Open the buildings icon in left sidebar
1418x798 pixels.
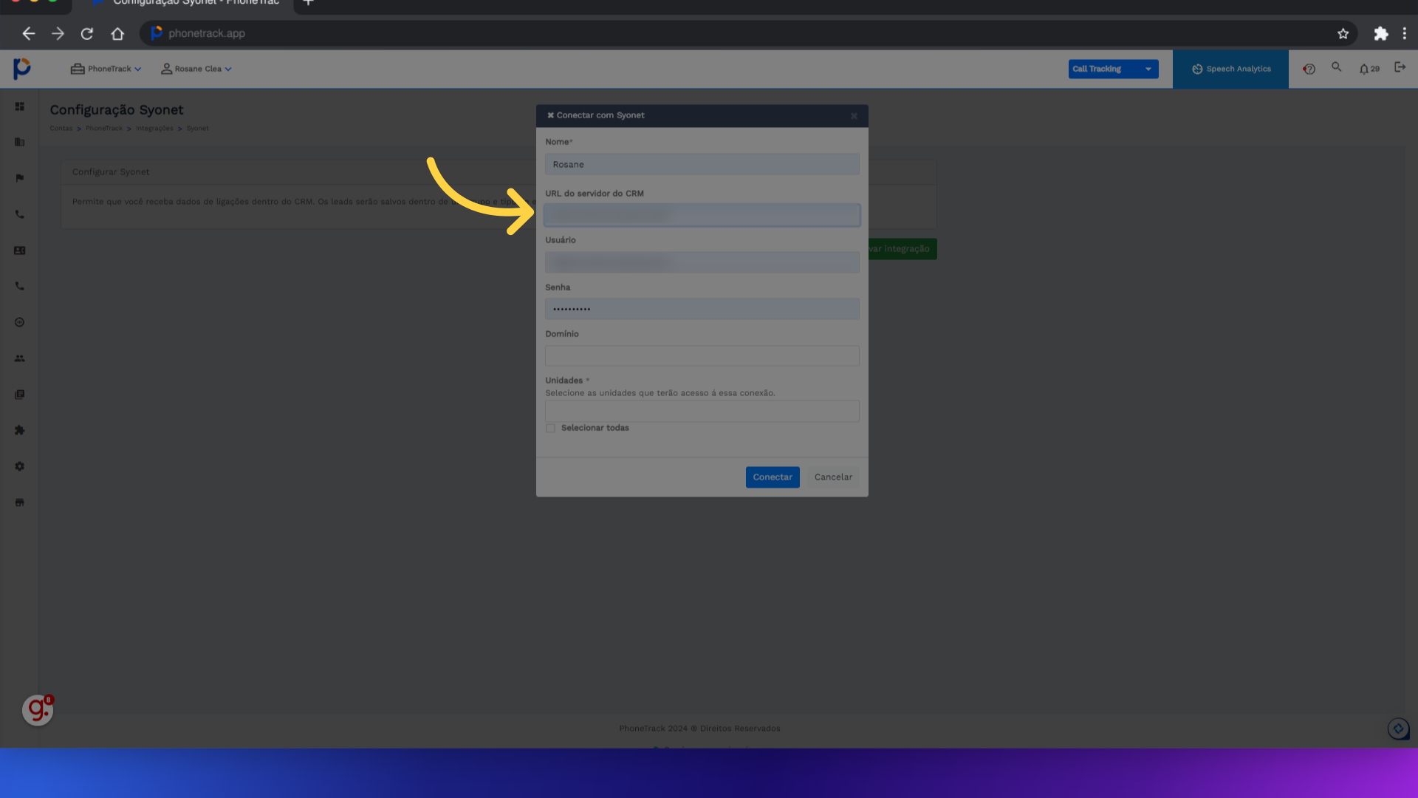click(x=20, y=142)
